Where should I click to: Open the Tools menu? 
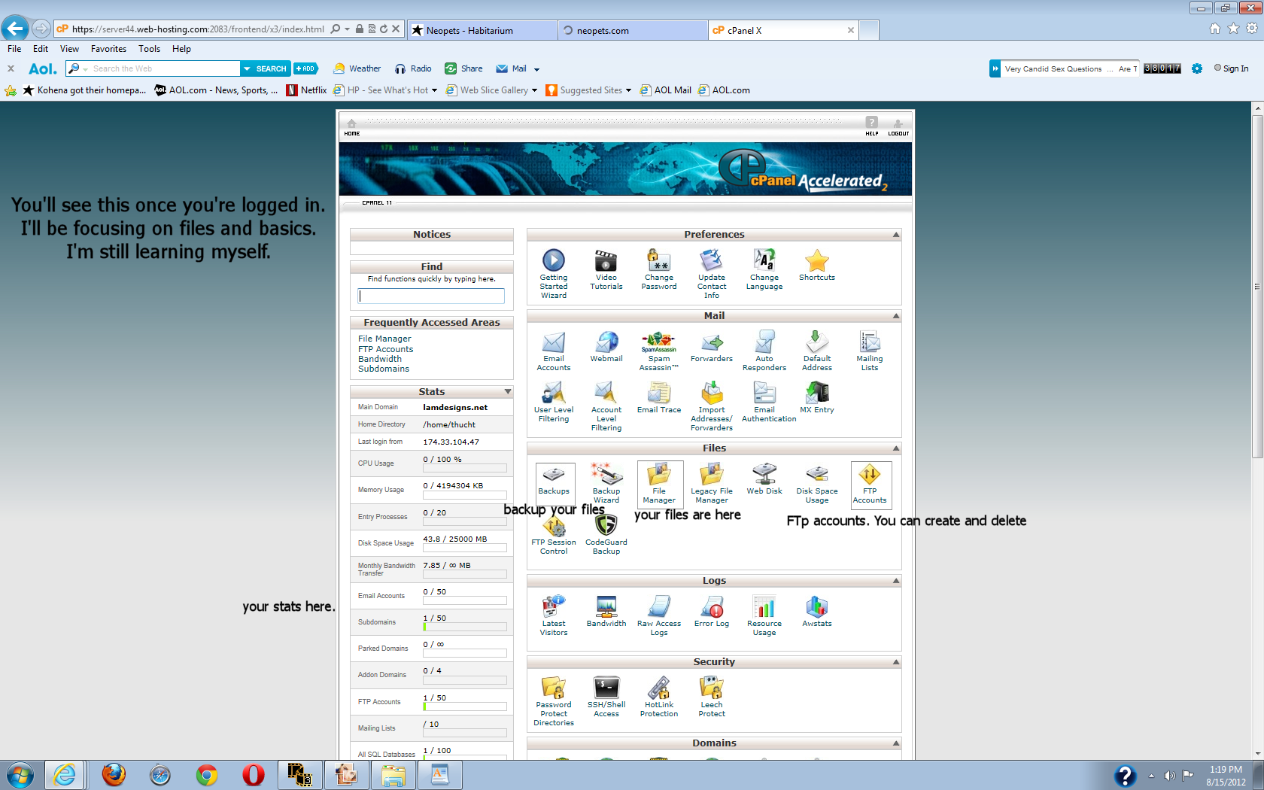149,49
